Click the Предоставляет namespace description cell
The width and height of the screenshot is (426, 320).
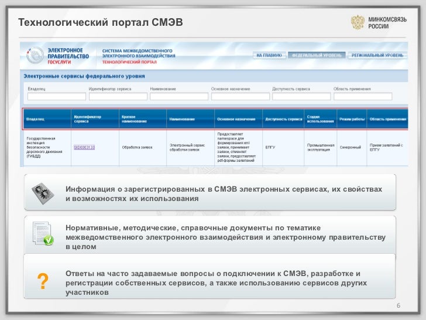(238, 147)
